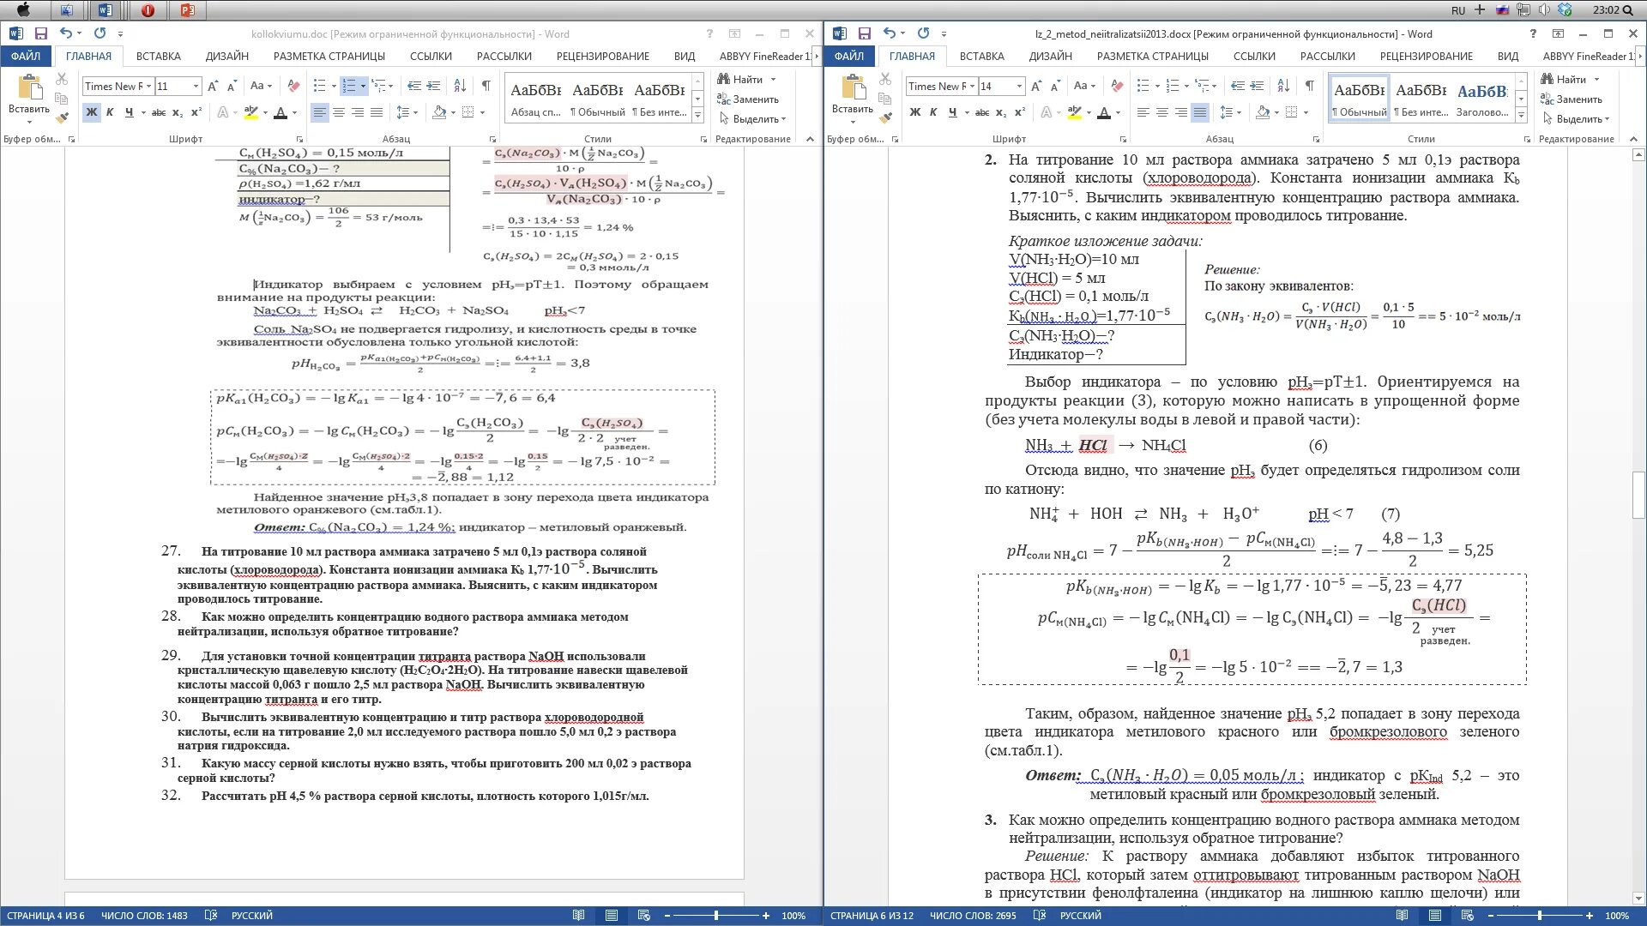This screenshot has height=926, width=1647.
Task: Open ССЫЛКИ tab in right window
Action: 1254,56
